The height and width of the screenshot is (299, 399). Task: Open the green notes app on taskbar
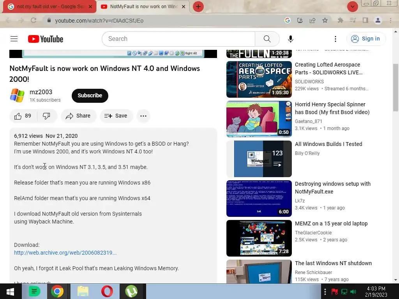coord(34,291)
